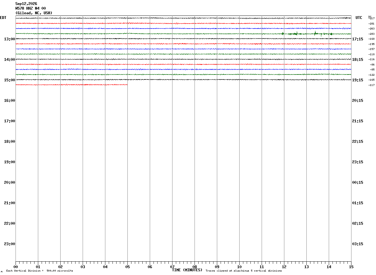Screen dimensions: 376x275
Task: Click the 23:00 EDT time label
Action: pyautogui.click(x=10, y=244)
